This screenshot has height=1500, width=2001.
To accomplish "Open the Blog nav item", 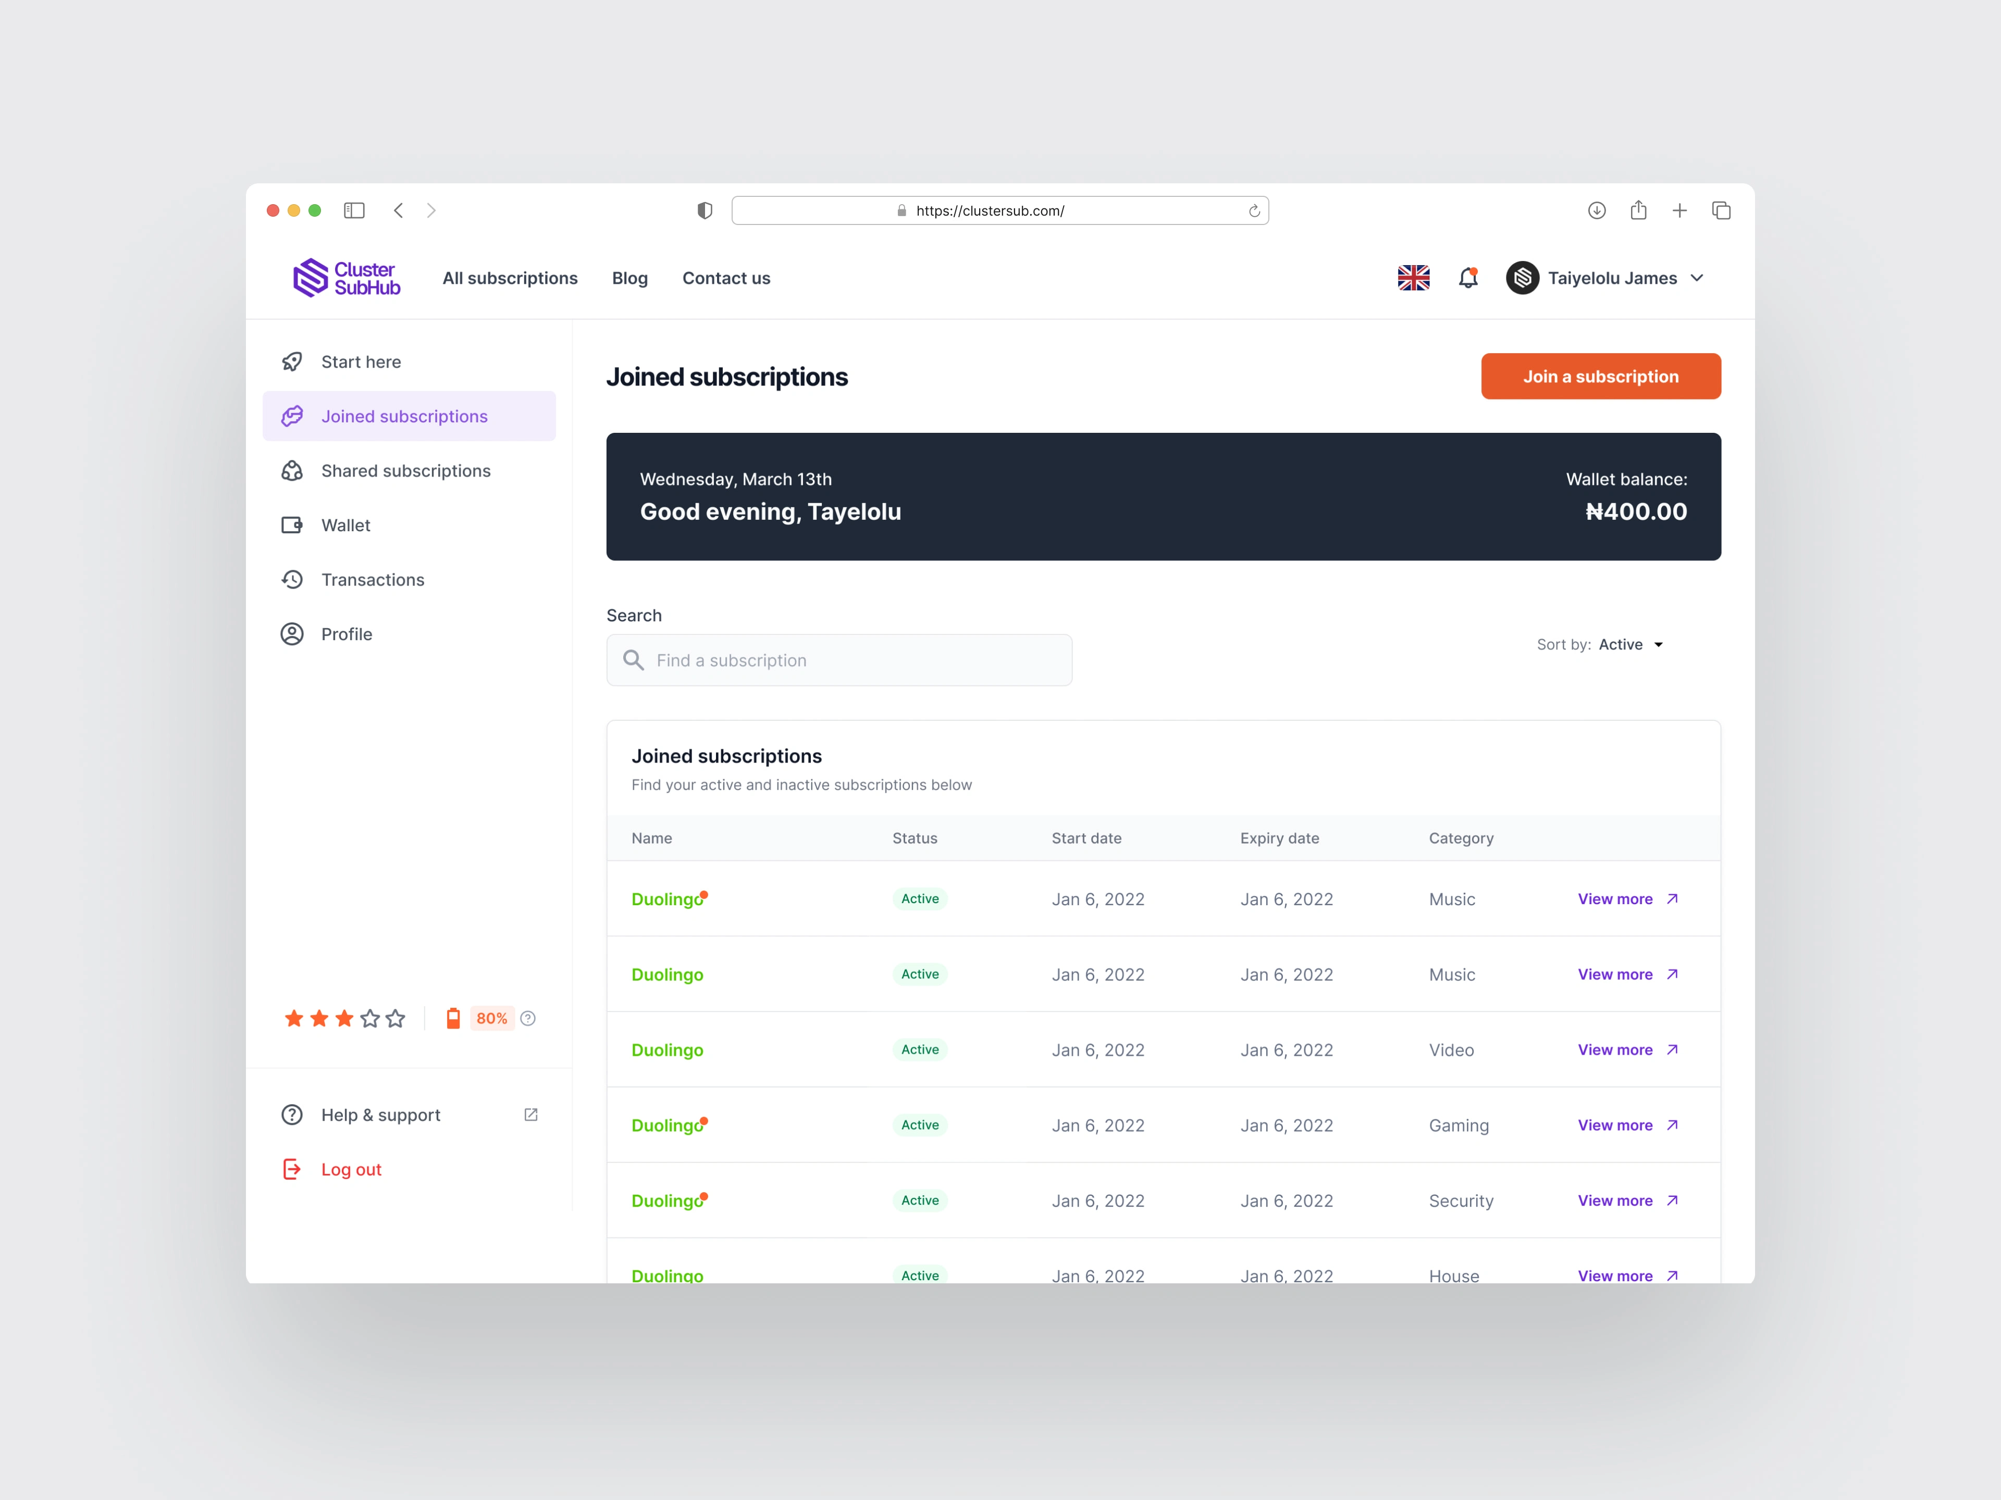I will click(629, 278).
